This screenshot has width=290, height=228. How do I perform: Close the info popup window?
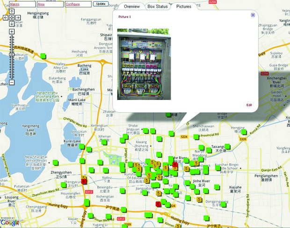tap(253, 15)
